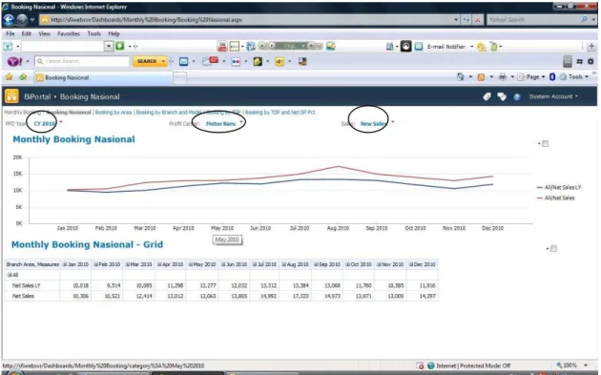This screenshot has width=601, height=375.
Task: Open the 100% zoom level control in the status bar
Action: coord(571,365)
